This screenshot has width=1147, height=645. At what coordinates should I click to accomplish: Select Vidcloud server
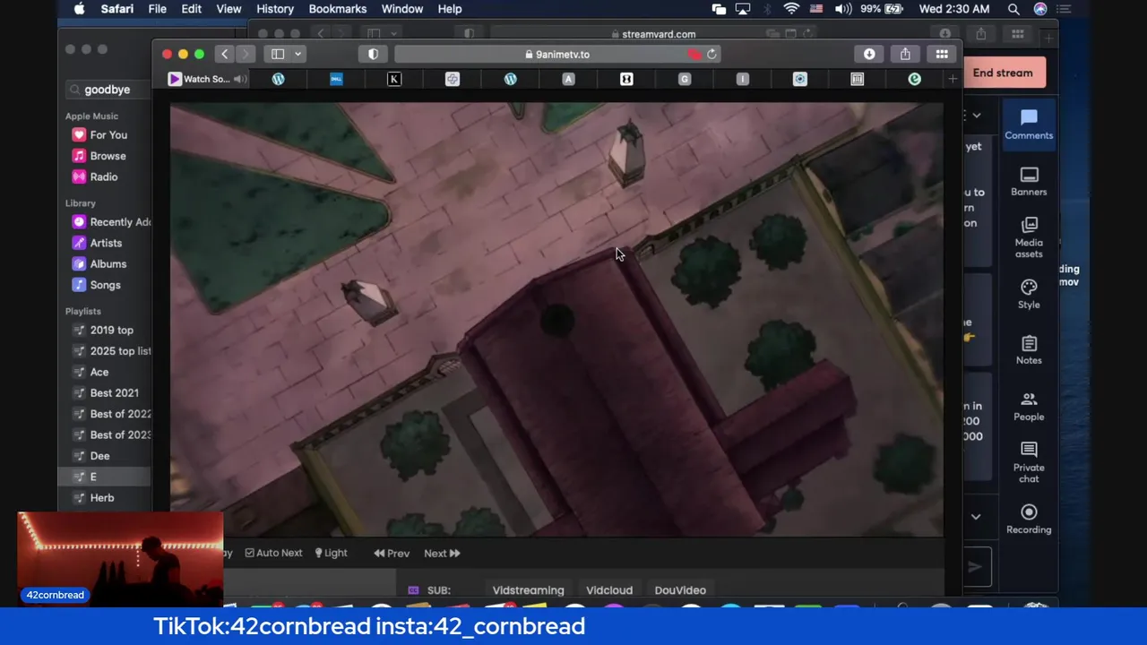pyautogui.click(x=609, y=590)
